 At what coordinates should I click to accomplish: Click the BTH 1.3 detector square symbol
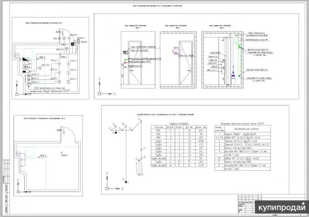[x=68, y=82]
